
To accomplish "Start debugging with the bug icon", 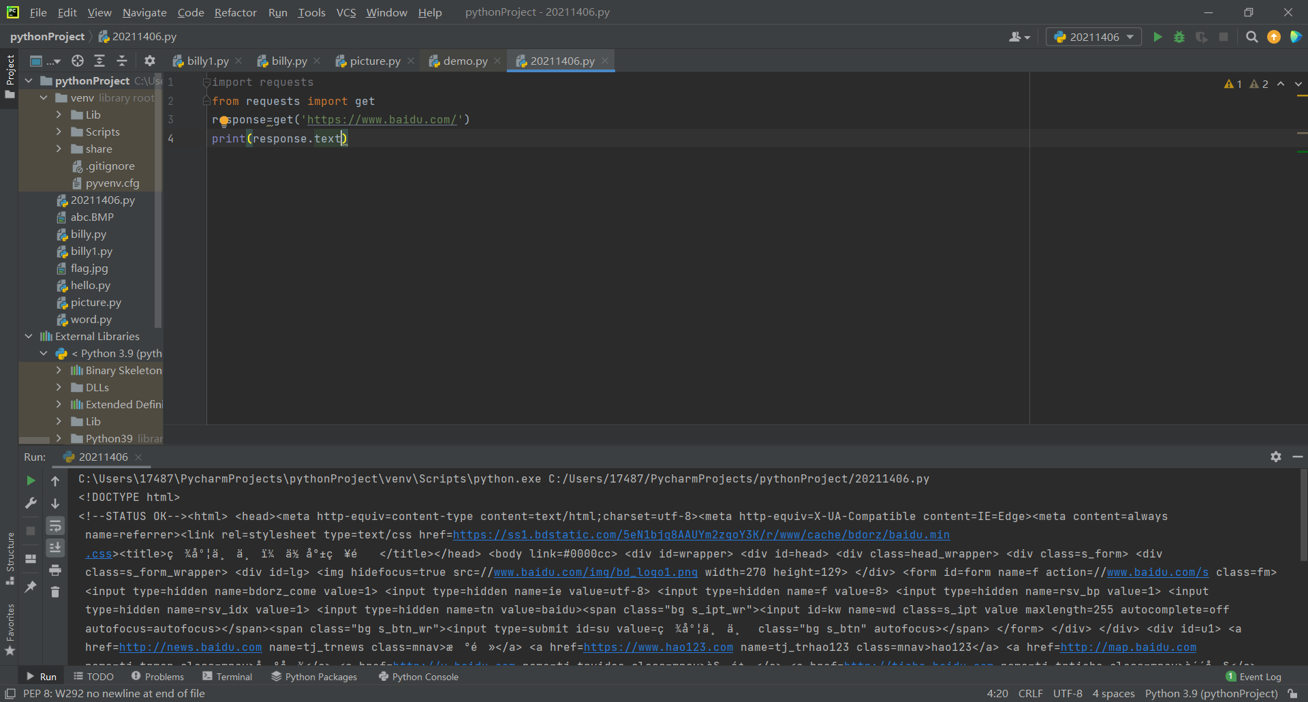I will pos(1179,37).
